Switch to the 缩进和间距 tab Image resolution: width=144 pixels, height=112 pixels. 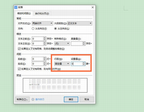click(24, 13)
